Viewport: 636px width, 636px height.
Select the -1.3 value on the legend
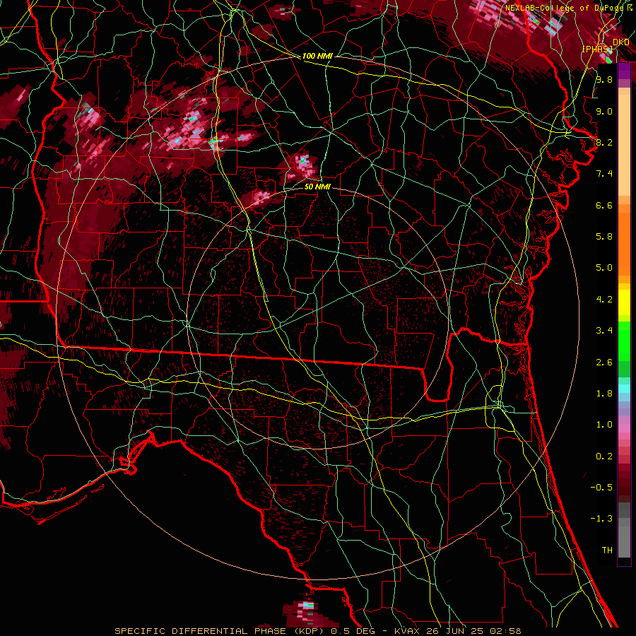[601, 519]
